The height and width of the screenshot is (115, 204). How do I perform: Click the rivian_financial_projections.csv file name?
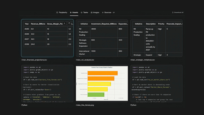click(x=34, y=60)
